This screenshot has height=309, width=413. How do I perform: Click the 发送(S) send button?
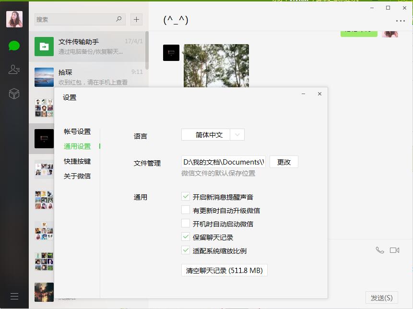[381, 297]
